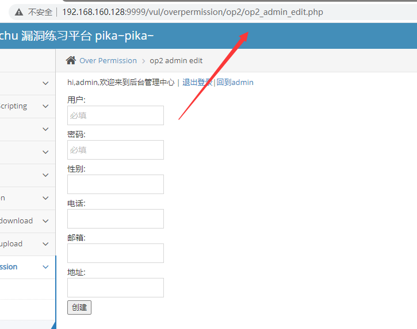Open the upload sidebar menu item
The image size is (417, 329).
click(28, 244)
